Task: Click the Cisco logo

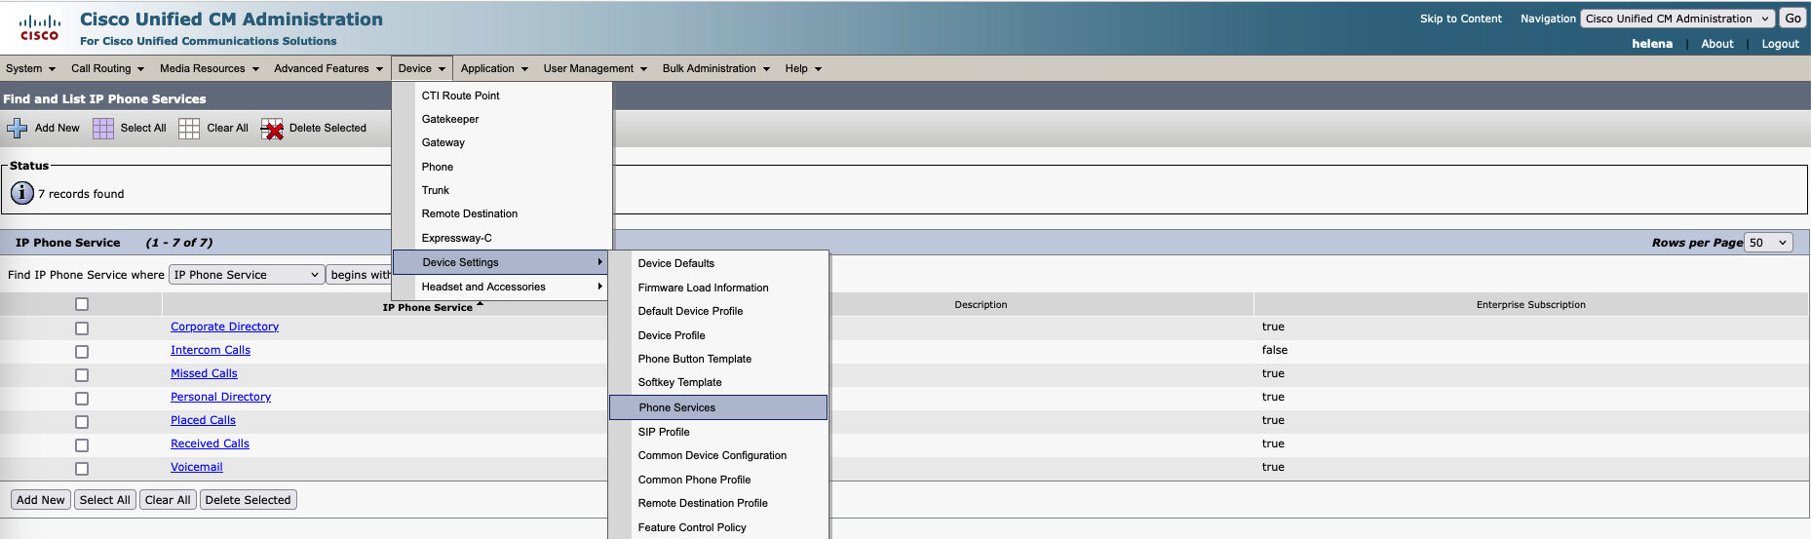Action: point(40,27)
